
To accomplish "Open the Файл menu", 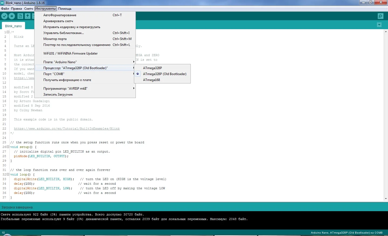I will [x=5, y=9].
